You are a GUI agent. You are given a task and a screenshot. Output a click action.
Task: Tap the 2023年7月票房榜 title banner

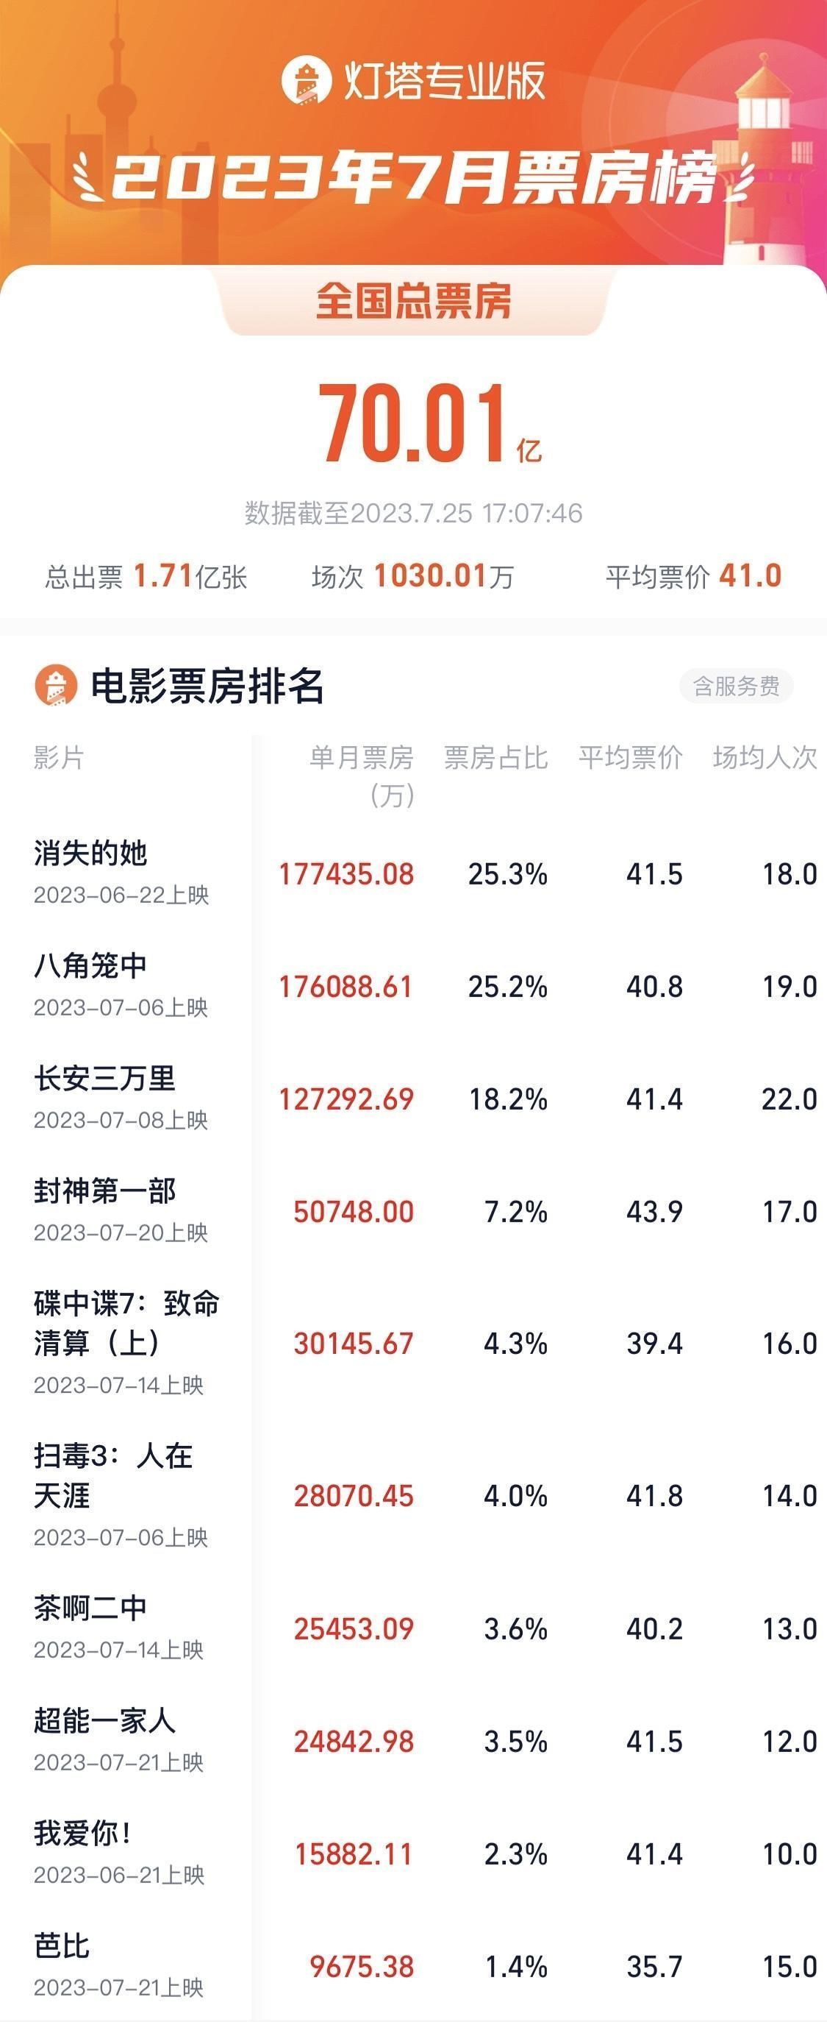coord(414,177)
